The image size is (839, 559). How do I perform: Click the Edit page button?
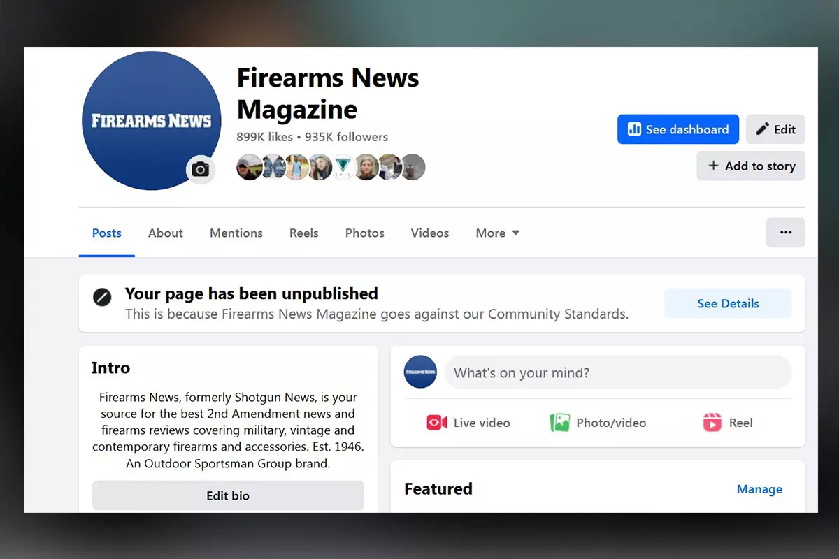(x=775, y=129)
